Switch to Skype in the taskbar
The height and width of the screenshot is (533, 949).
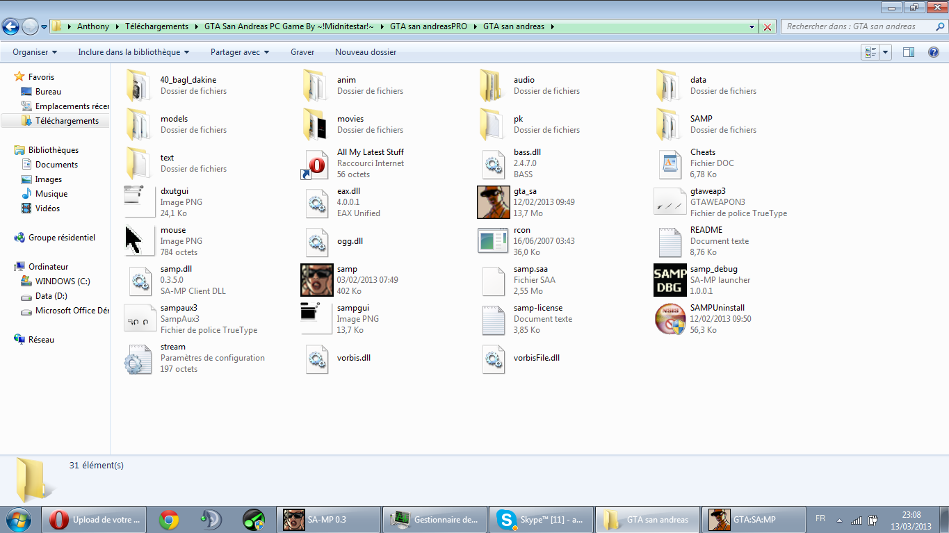point(540,520)
